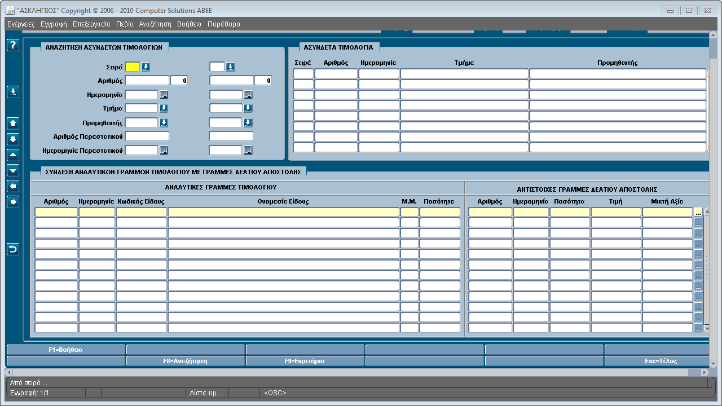Click the F9=Ευρετήριο button
This screenshot has width=722, height=406.
tap(305, 361)
